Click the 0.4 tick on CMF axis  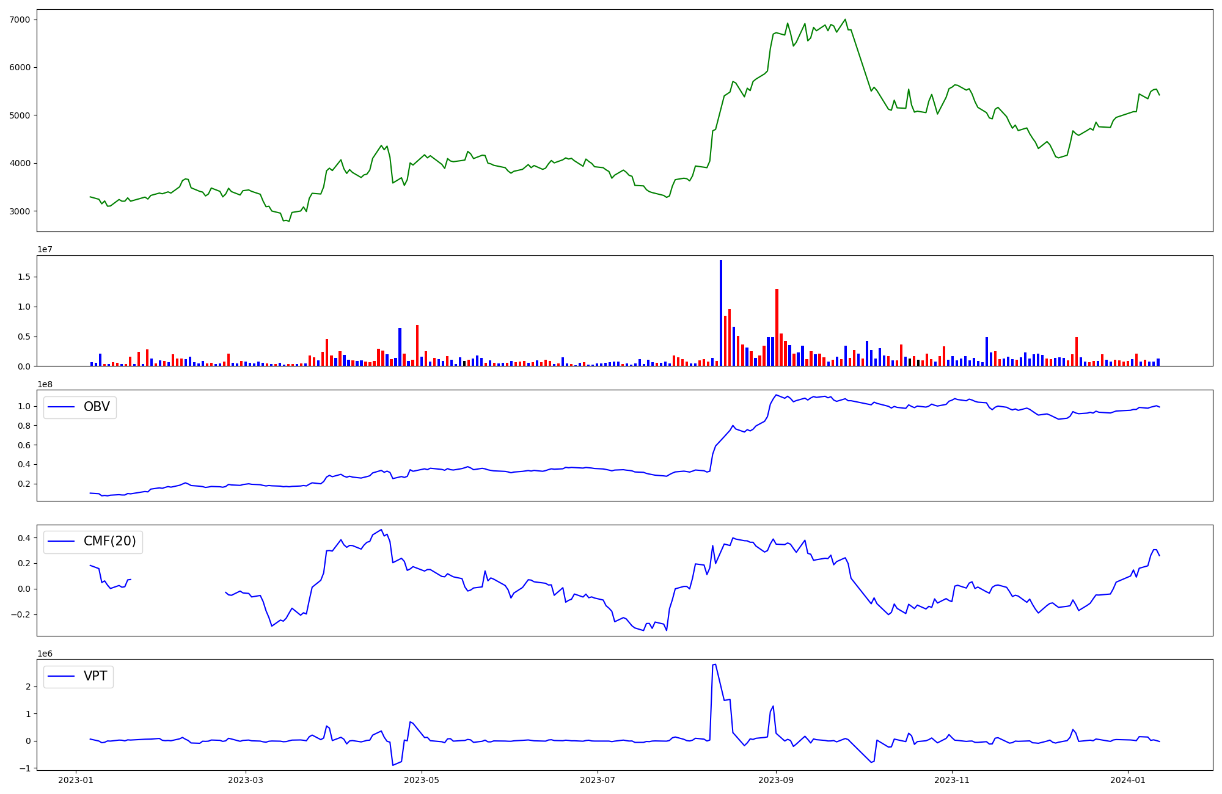click(x=24, y=538)
